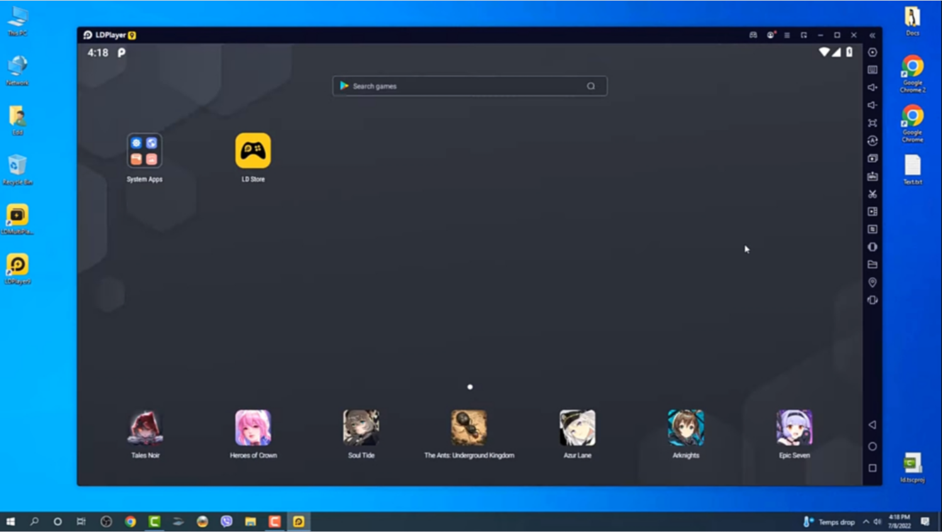The width and height of the screenshot is (942, 532).
Task: Click the install APK sidebar icon
Action: 872,176
